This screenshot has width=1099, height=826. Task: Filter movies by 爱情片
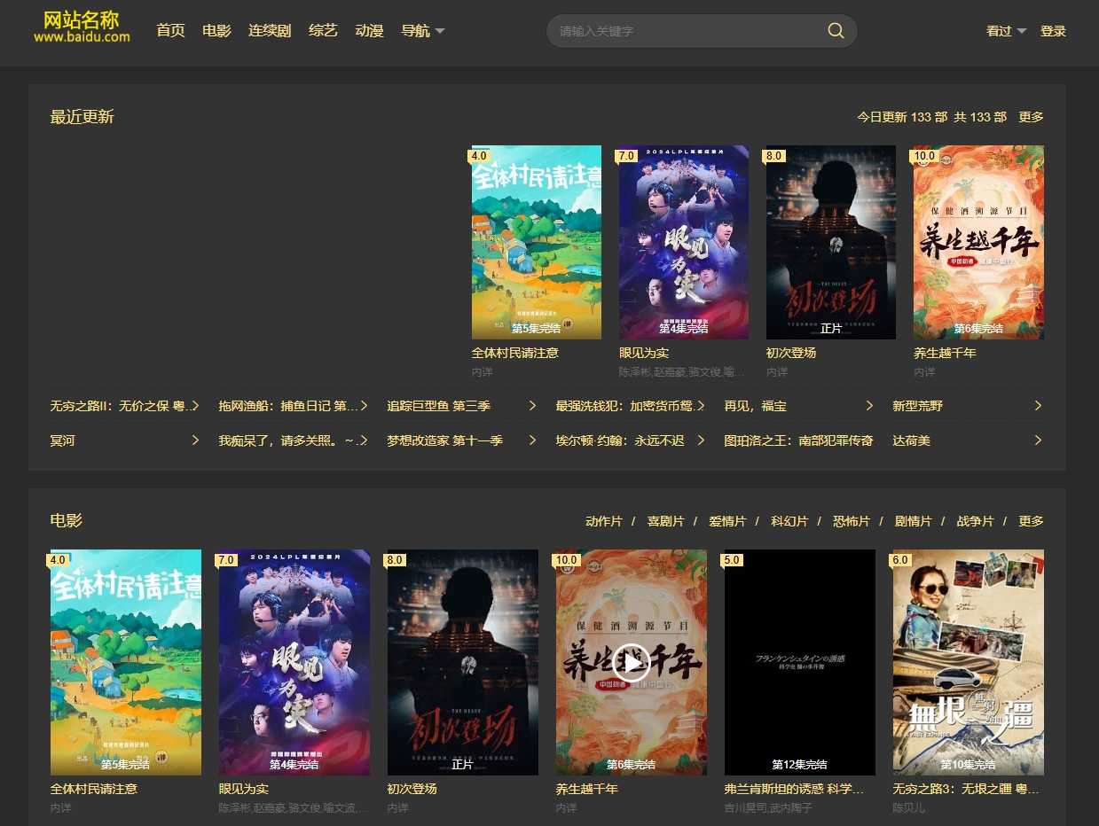[x=727, y=521]
